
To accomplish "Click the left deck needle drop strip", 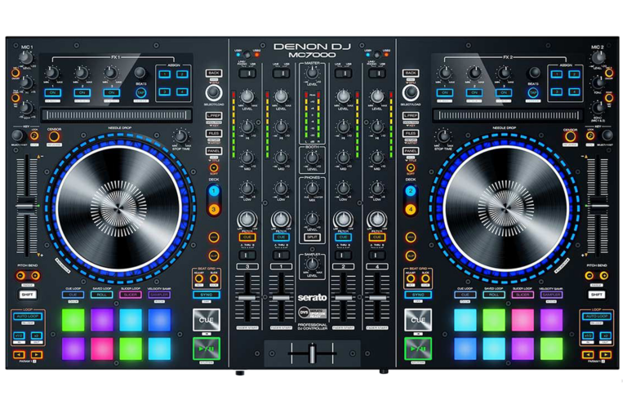I will coord(116,116).
